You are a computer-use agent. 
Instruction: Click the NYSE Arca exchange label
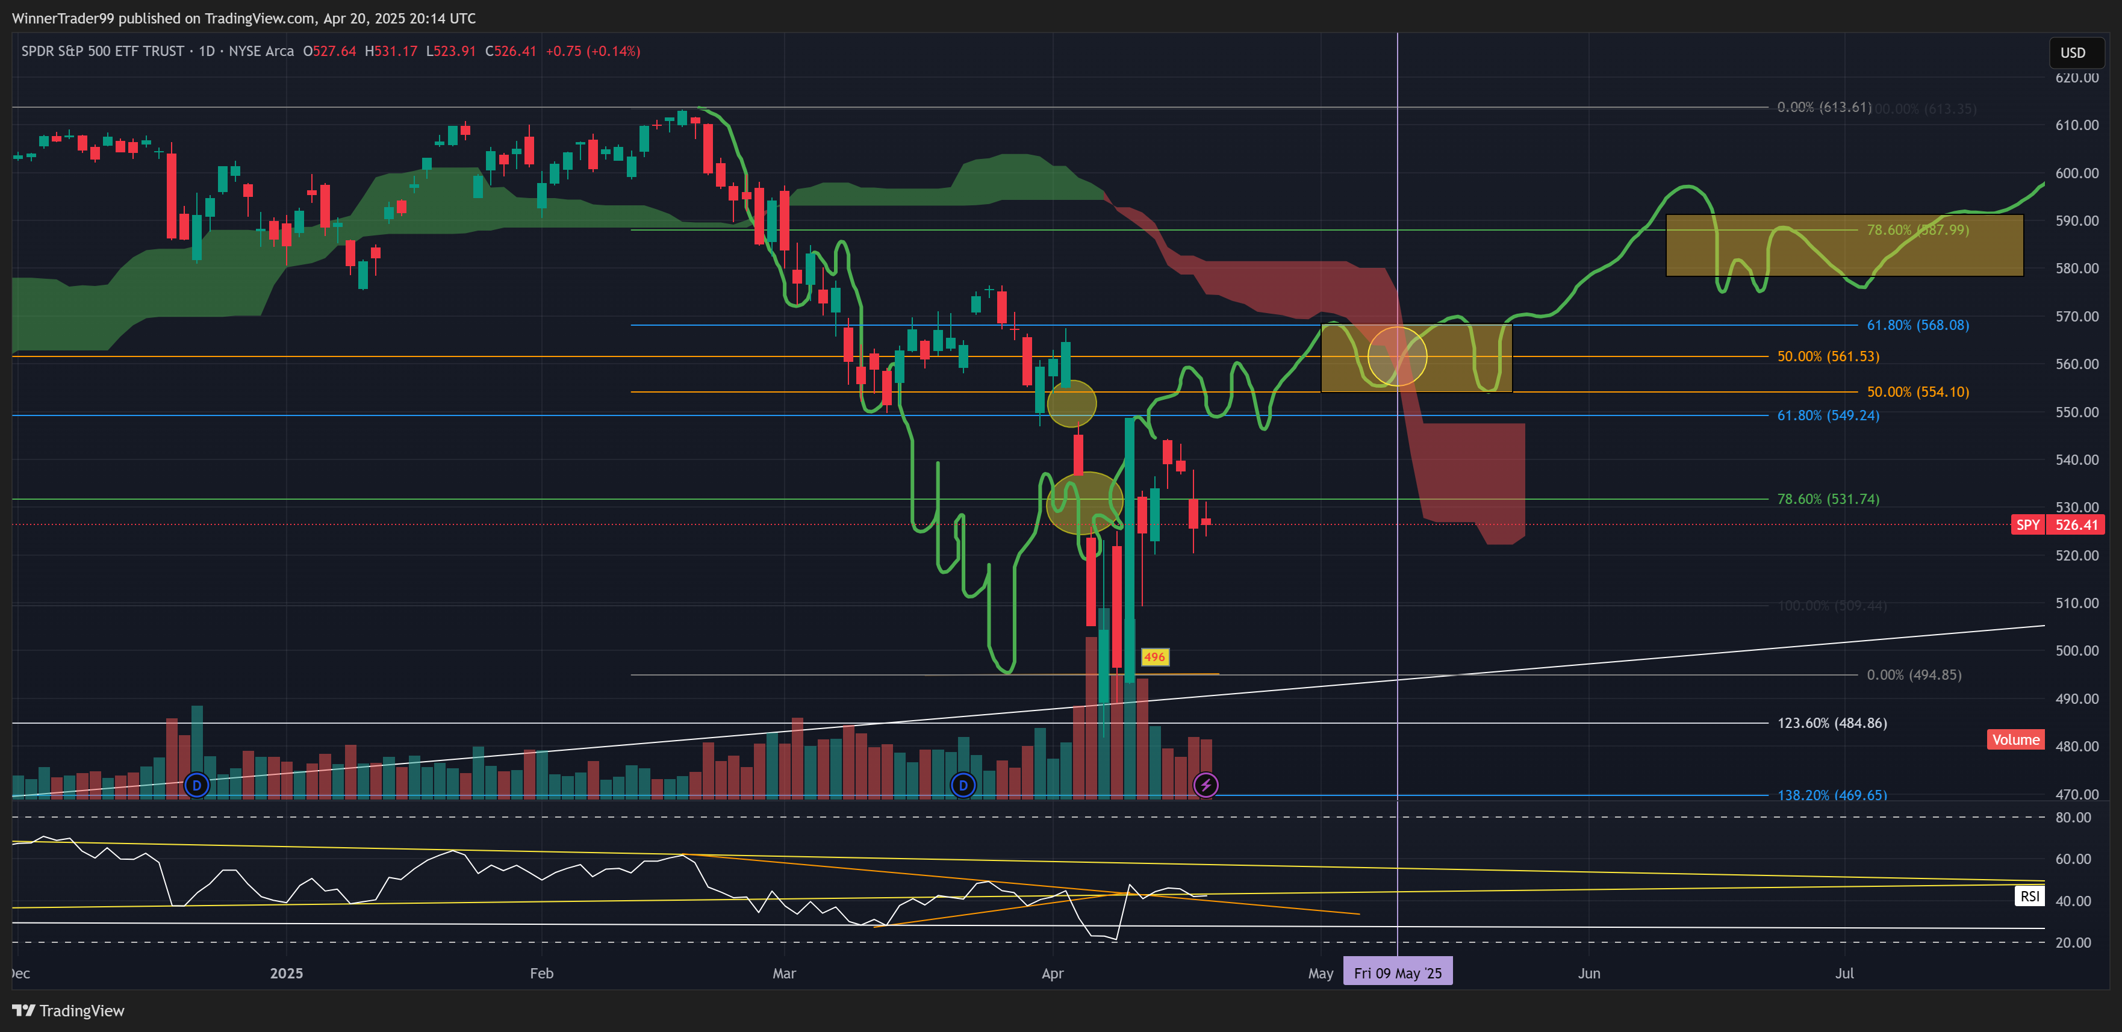[x=261, y=51]
